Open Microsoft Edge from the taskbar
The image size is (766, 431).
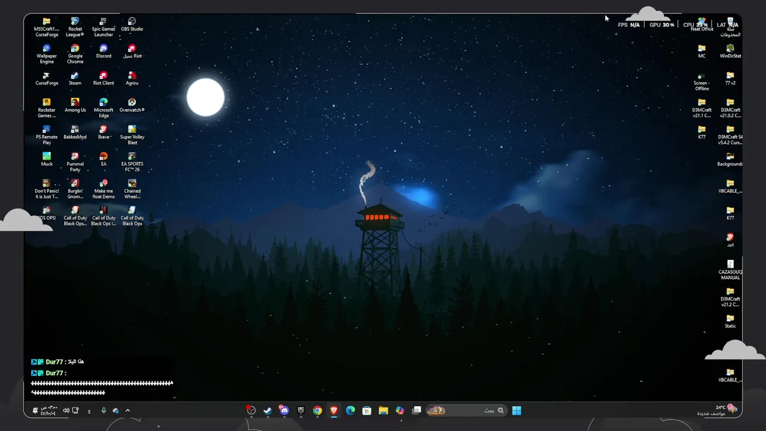[x=350, y=410]
